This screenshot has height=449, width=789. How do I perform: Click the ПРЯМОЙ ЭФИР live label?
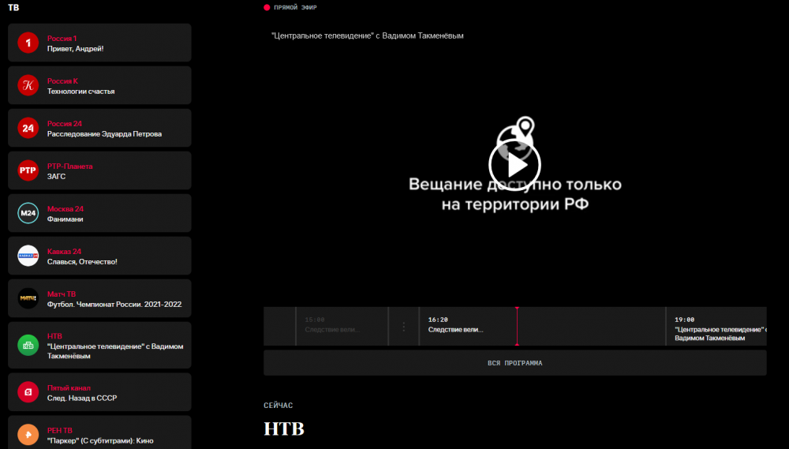pos(295,8)
